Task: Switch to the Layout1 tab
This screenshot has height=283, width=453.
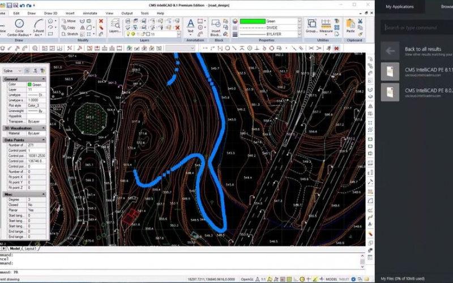Action: point(31,248)
